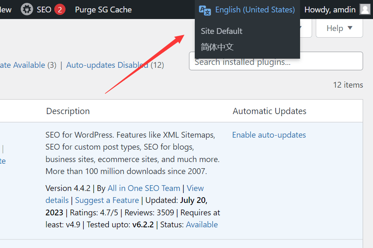
Task: Open Howdy, amdin account menu
Action: 330,10
